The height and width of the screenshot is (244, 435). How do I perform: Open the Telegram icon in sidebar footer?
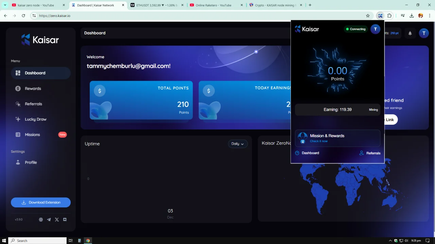pos(49,220)
